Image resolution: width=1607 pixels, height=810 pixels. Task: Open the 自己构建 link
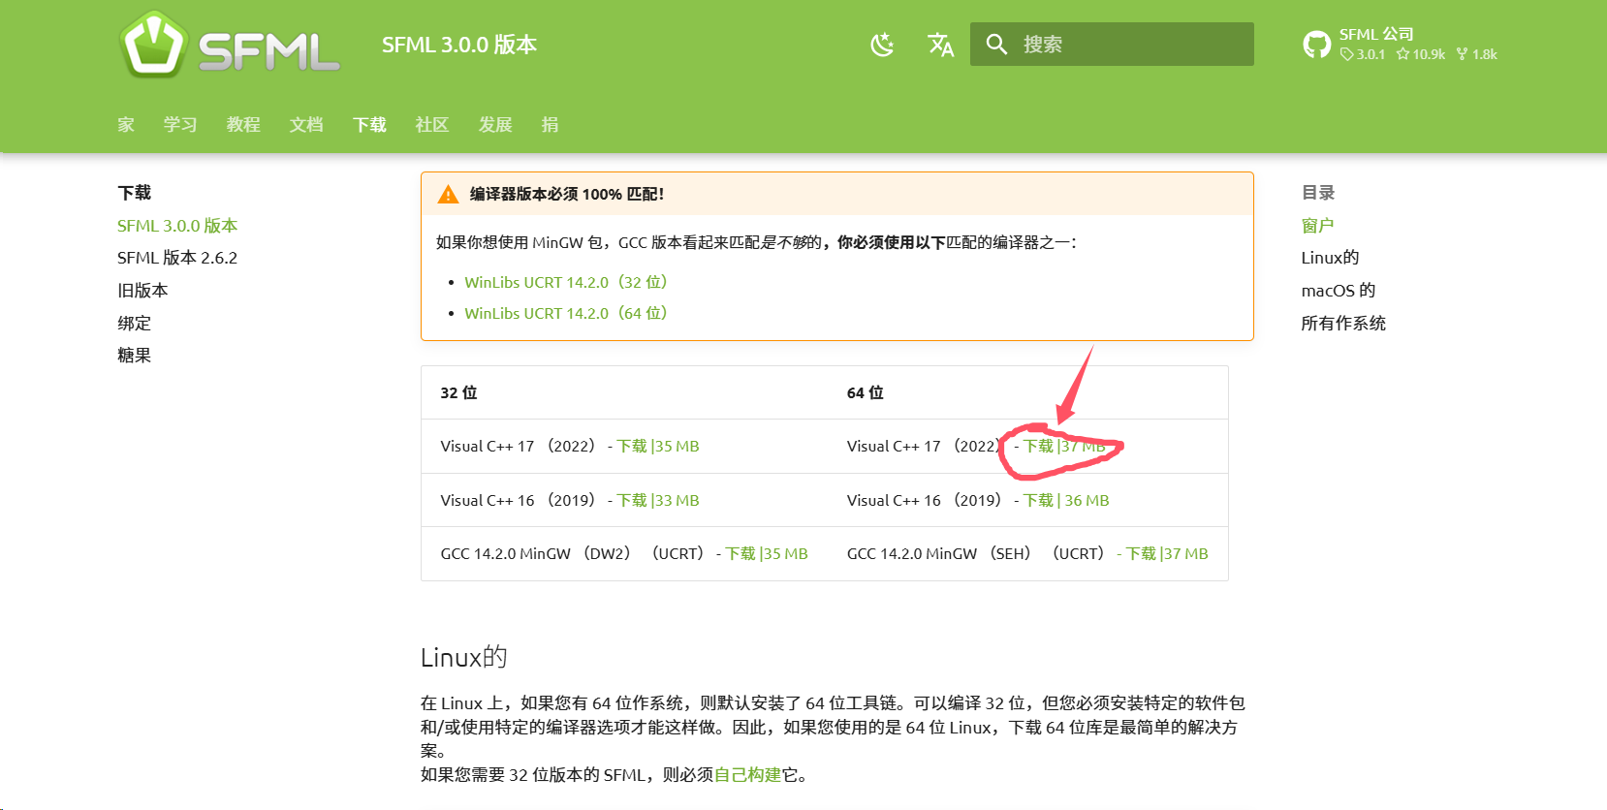747,775
